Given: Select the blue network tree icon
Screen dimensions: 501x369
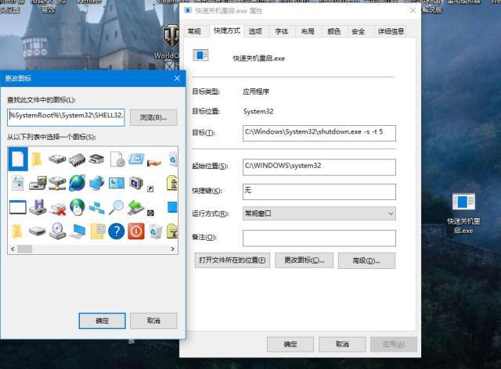Looking at the screenshot, I should pos(97,207).
